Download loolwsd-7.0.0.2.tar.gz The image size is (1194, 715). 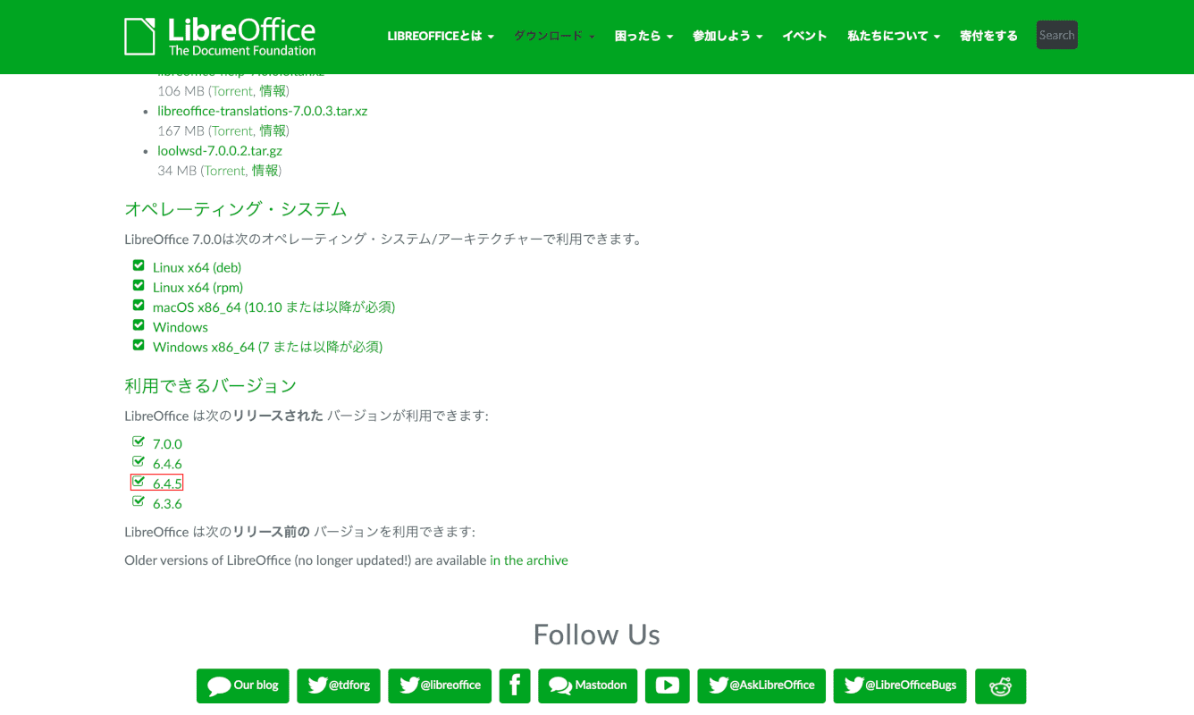(220, 150)
